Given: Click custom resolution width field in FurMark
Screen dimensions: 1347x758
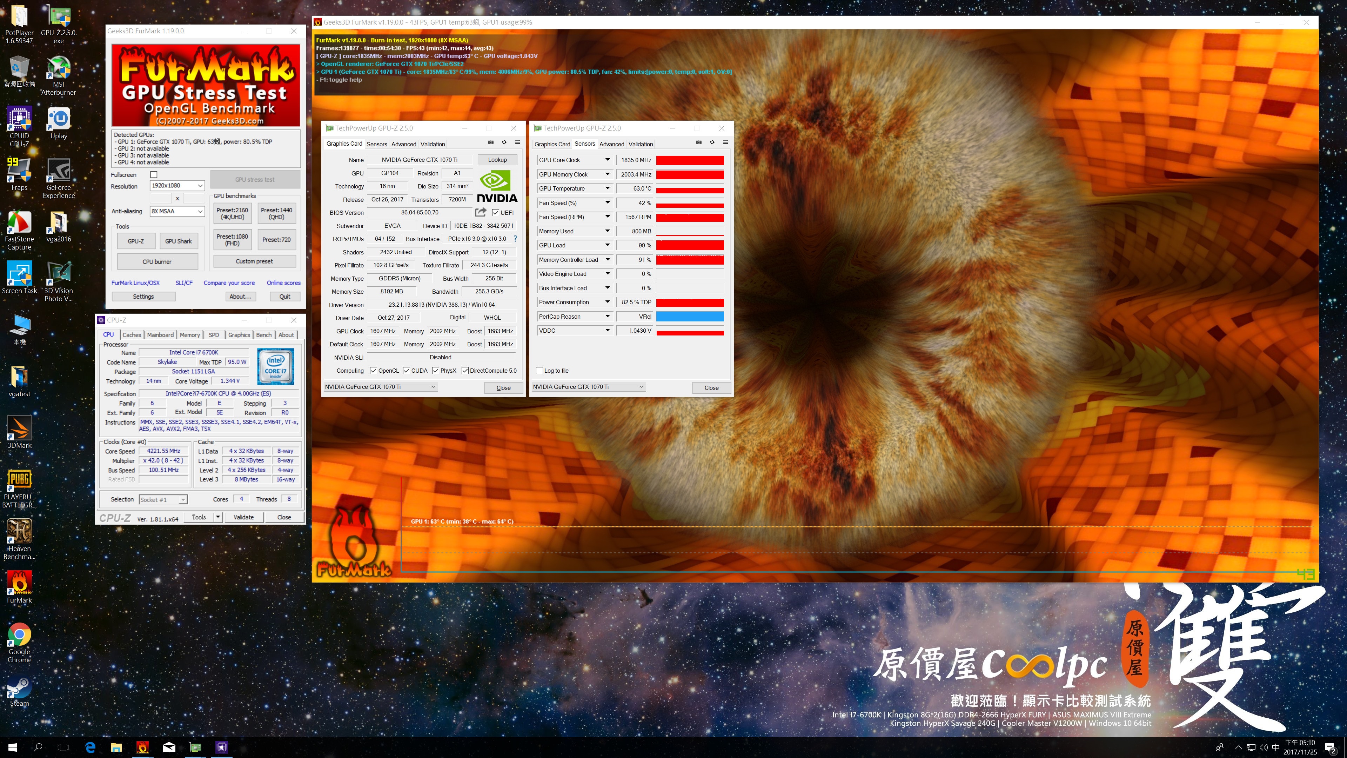Looking at the screenshot, I should click(x=161, y=198).
